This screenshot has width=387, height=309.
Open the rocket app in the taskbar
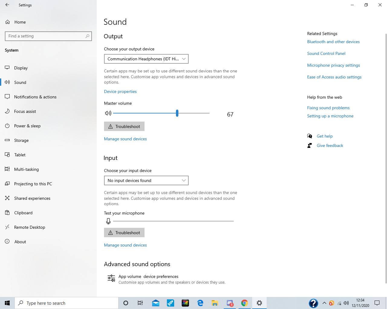point(171,303)
